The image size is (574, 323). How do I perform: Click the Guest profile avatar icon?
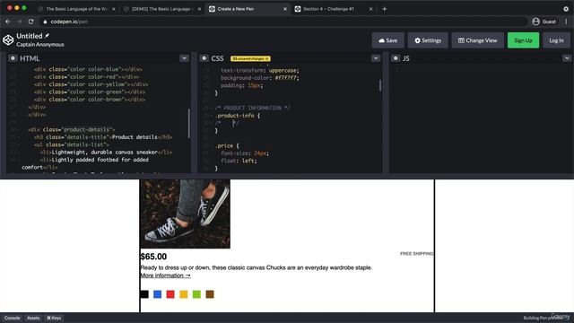[536, 22]
